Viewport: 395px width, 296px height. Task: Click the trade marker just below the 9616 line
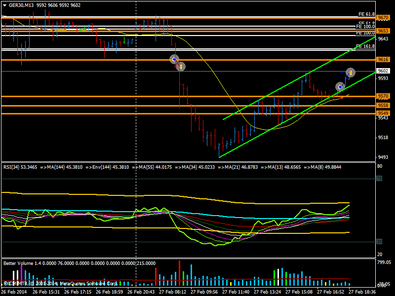pyautogui.click(x=181, y=66)
